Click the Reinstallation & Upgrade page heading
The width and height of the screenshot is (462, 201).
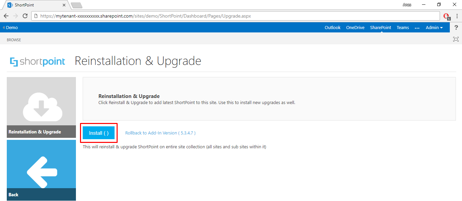(138, 61)
